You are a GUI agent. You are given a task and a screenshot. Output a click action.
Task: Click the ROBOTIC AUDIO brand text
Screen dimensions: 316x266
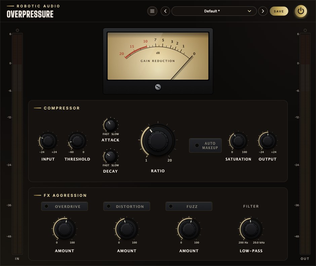tap(38, 6)
